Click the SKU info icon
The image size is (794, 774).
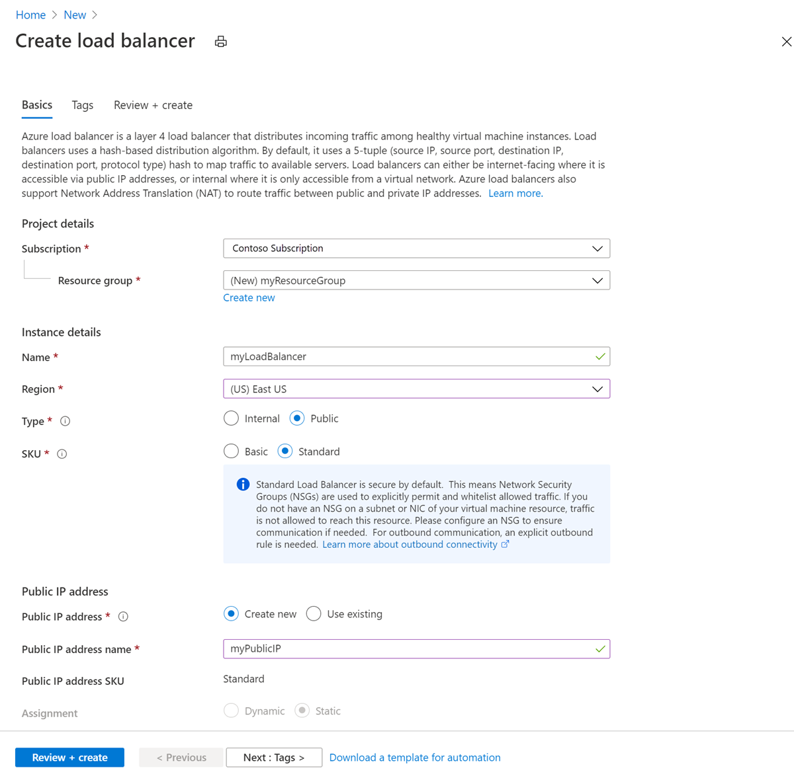click(62, 454)
